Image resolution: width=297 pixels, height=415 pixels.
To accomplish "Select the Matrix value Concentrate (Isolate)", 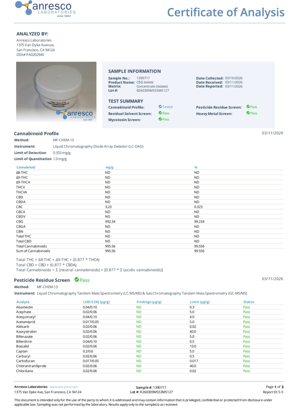I will (x=152, y=86).
